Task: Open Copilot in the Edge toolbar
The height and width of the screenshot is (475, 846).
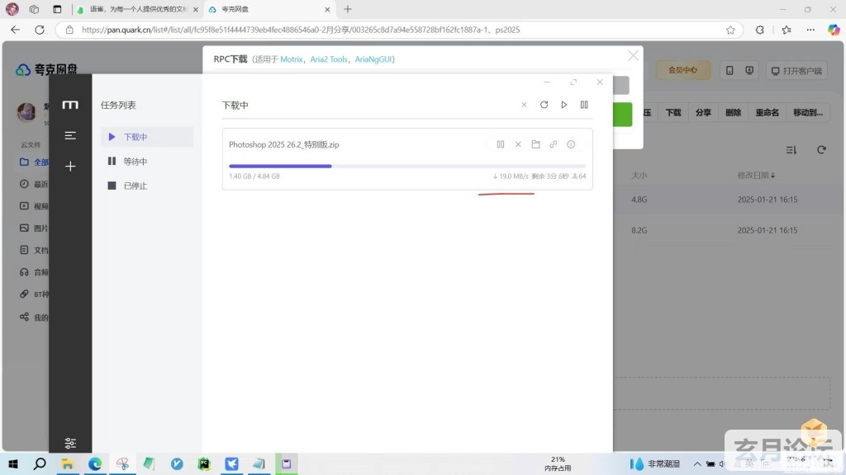Action: tap(834, 30)
